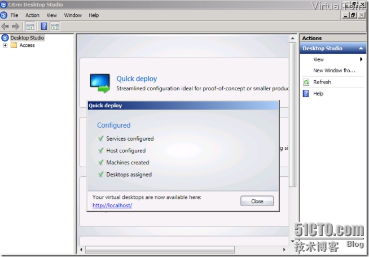Image resolution: width=369 pixels, height=257 pixels.
Task: Open the Action menu
Action: click(32, 15)
